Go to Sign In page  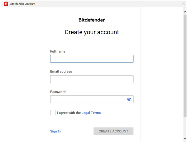pos(55,131)
